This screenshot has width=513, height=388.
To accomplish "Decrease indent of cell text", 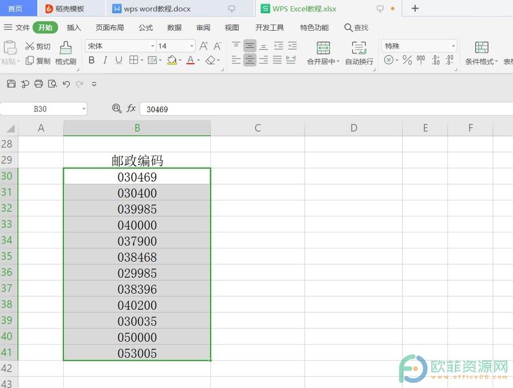I will pos(278,46).
